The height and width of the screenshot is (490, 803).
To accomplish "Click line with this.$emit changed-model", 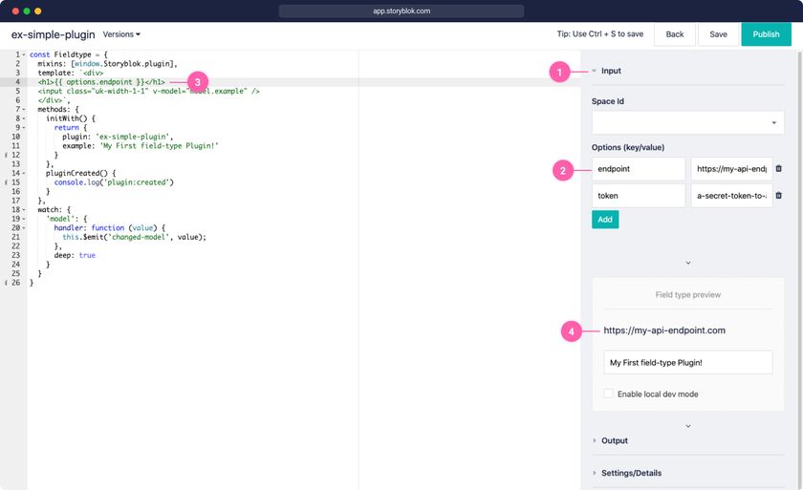I will pos(134,237).
